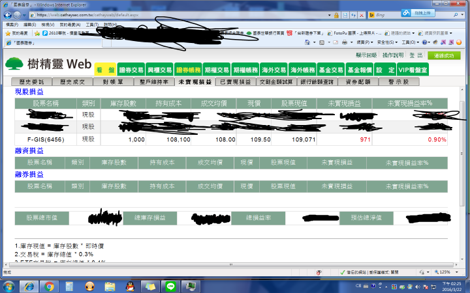
Task: Click the 0.90% unrealized profit rate value
Action: pos(437,139)
